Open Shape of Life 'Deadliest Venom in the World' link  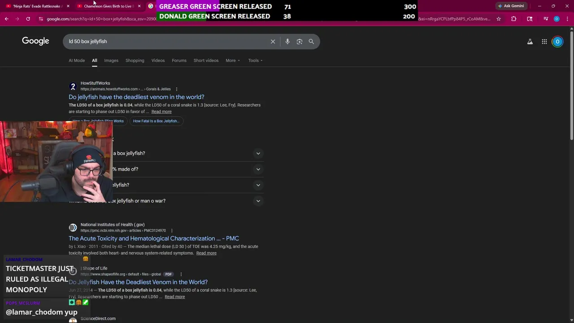pos(138,282)
